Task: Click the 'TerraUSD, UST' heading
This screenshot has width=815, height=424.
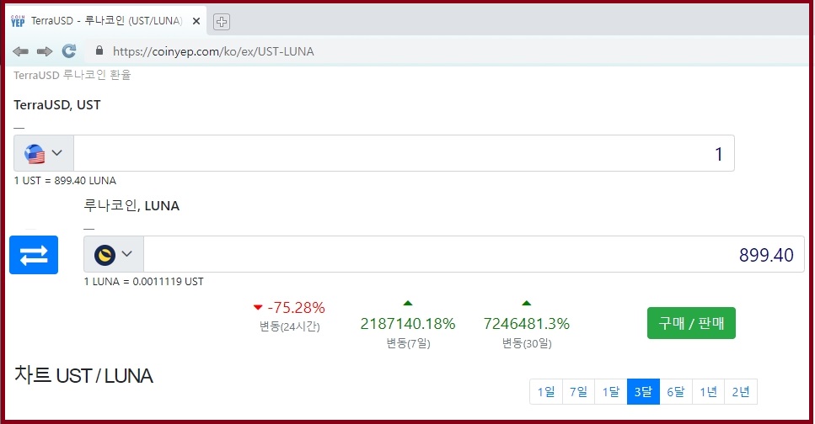Action: click(57, 105)
